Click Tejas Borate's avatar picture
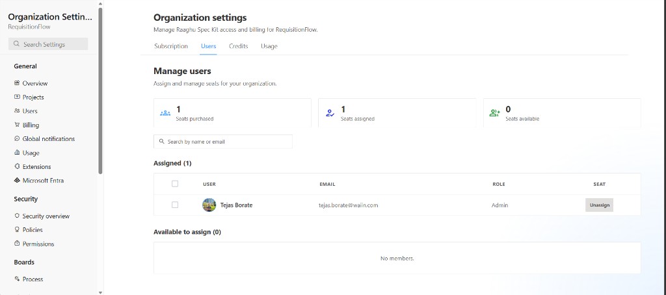Screen dimensions: 666x295 [209, 205]
